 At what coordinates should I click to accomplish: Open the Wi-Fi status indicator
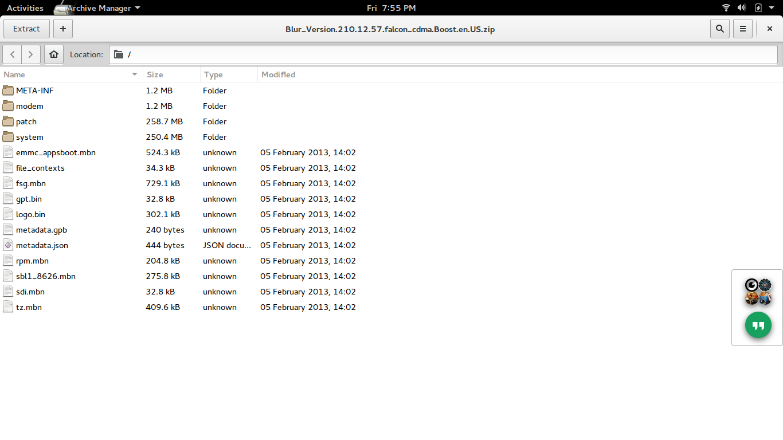pyautogui.click(x=726, y=8)
